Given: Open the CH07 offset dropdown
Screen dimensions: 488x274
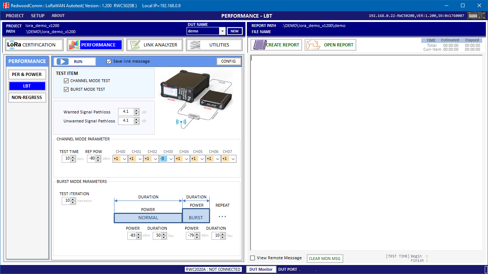Looking at the screenshot, I should (233, 159).
